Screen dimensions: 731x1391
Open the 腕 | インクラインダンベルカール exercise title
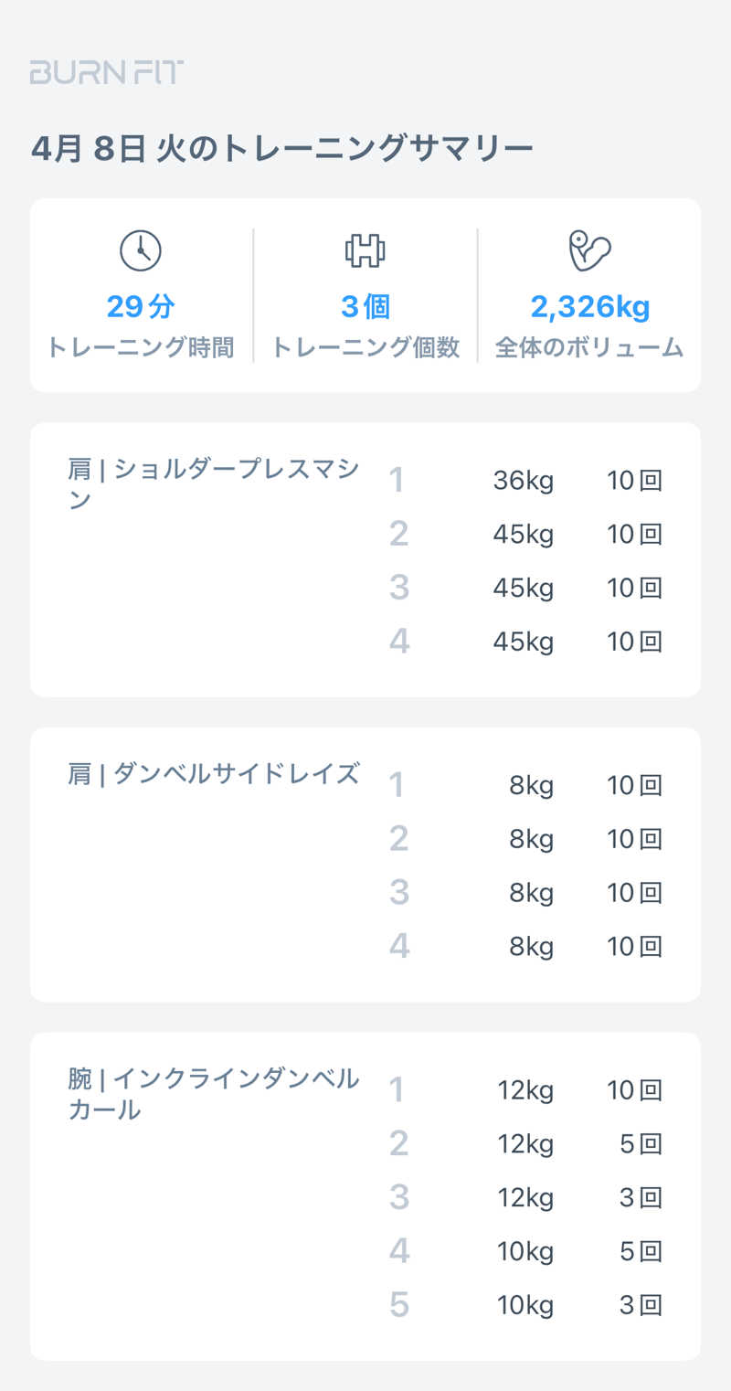pos(213,1094)
